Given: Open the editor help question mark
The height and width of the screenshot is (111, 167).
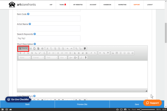Looking at the screenshot, I should [85, 58].
